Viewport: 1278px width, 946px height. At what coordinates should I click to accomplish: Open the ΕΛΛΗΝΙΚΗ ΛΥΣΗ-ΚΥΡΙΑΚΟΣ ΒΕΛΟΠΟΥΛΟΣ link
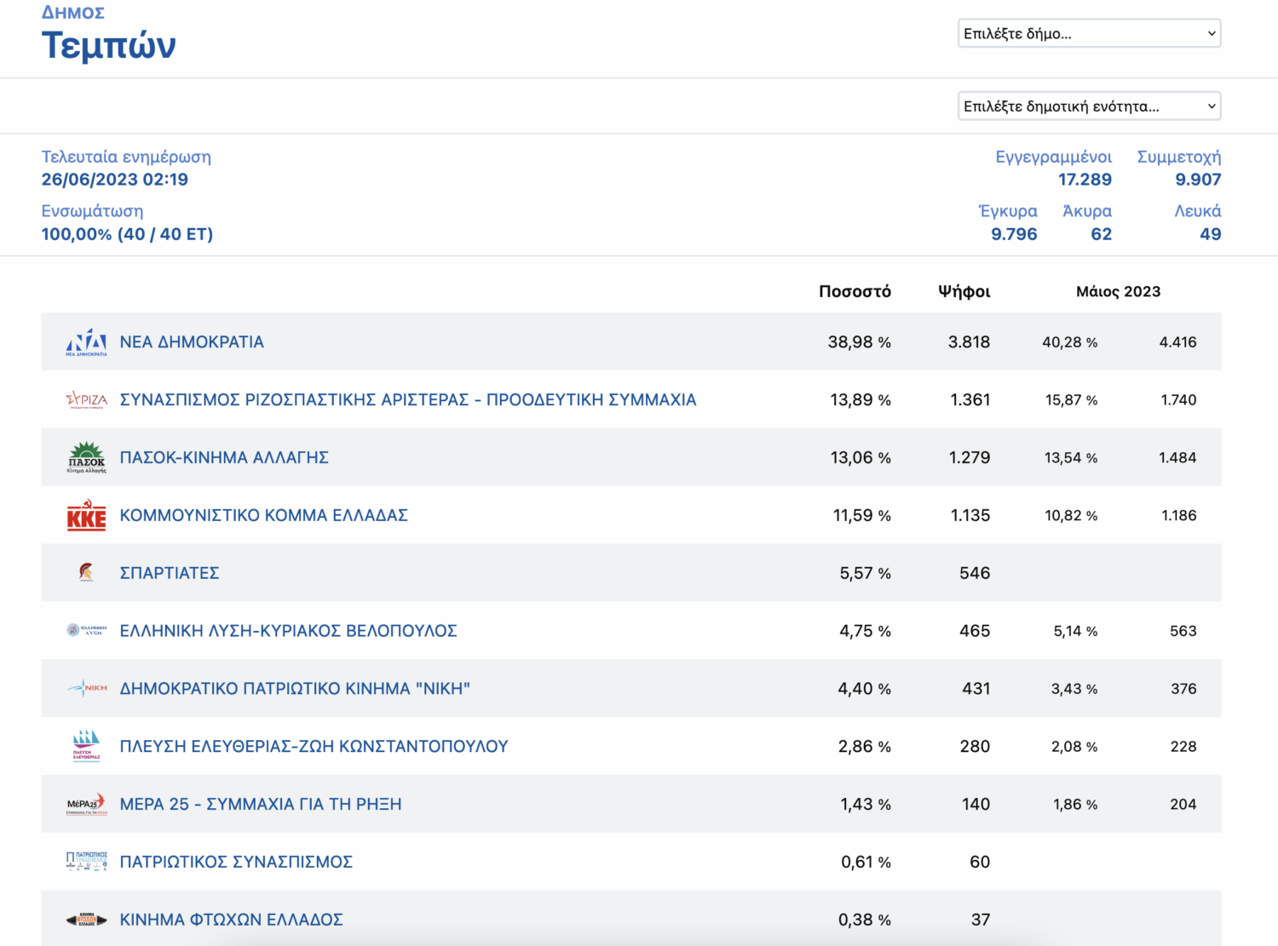288,631
